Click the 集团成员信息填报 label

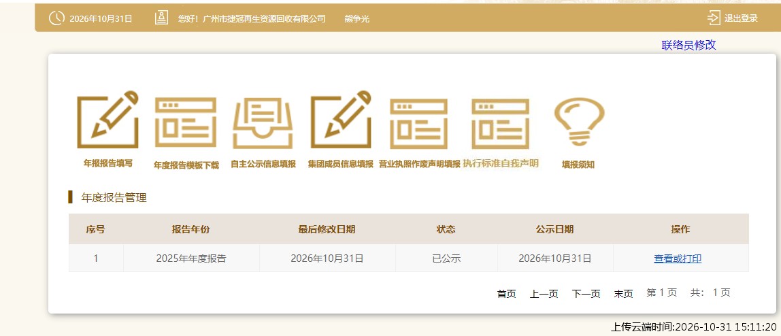click(341, 165)
